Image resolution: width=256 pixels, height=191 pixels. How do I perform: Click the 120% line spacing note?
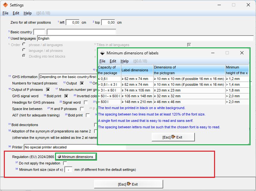click(152, 114)
